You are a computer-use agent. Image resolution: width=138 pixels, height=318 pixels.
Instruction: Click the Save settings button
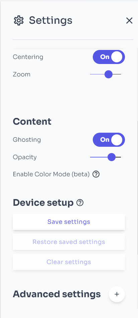point(69,222)
